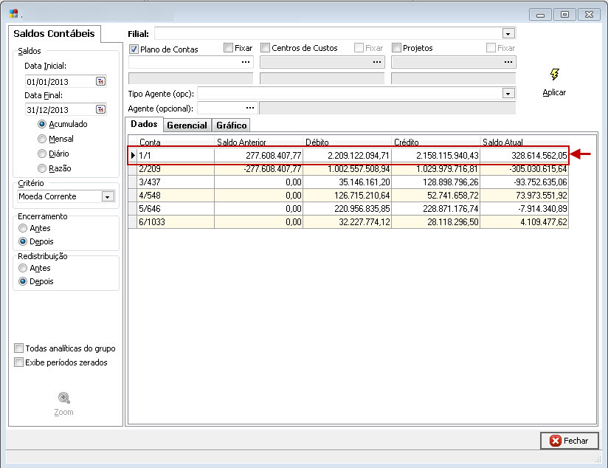The image size is (608, 468).
Task: Click the Fechar button
Action: (x=568, y=441)
